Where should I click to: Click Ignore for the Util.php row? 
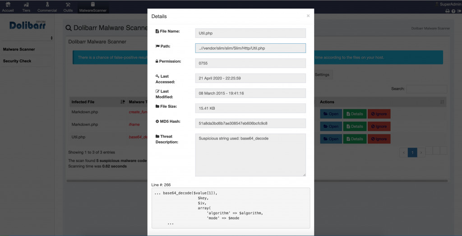tap(379, 139)
